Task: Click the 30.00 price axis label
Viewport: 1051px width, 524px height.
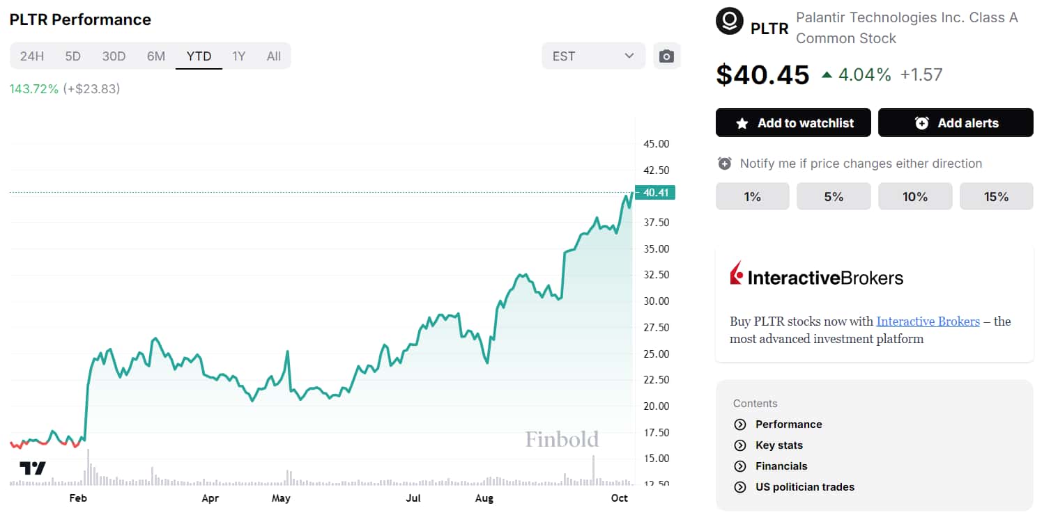Action: 656,301
